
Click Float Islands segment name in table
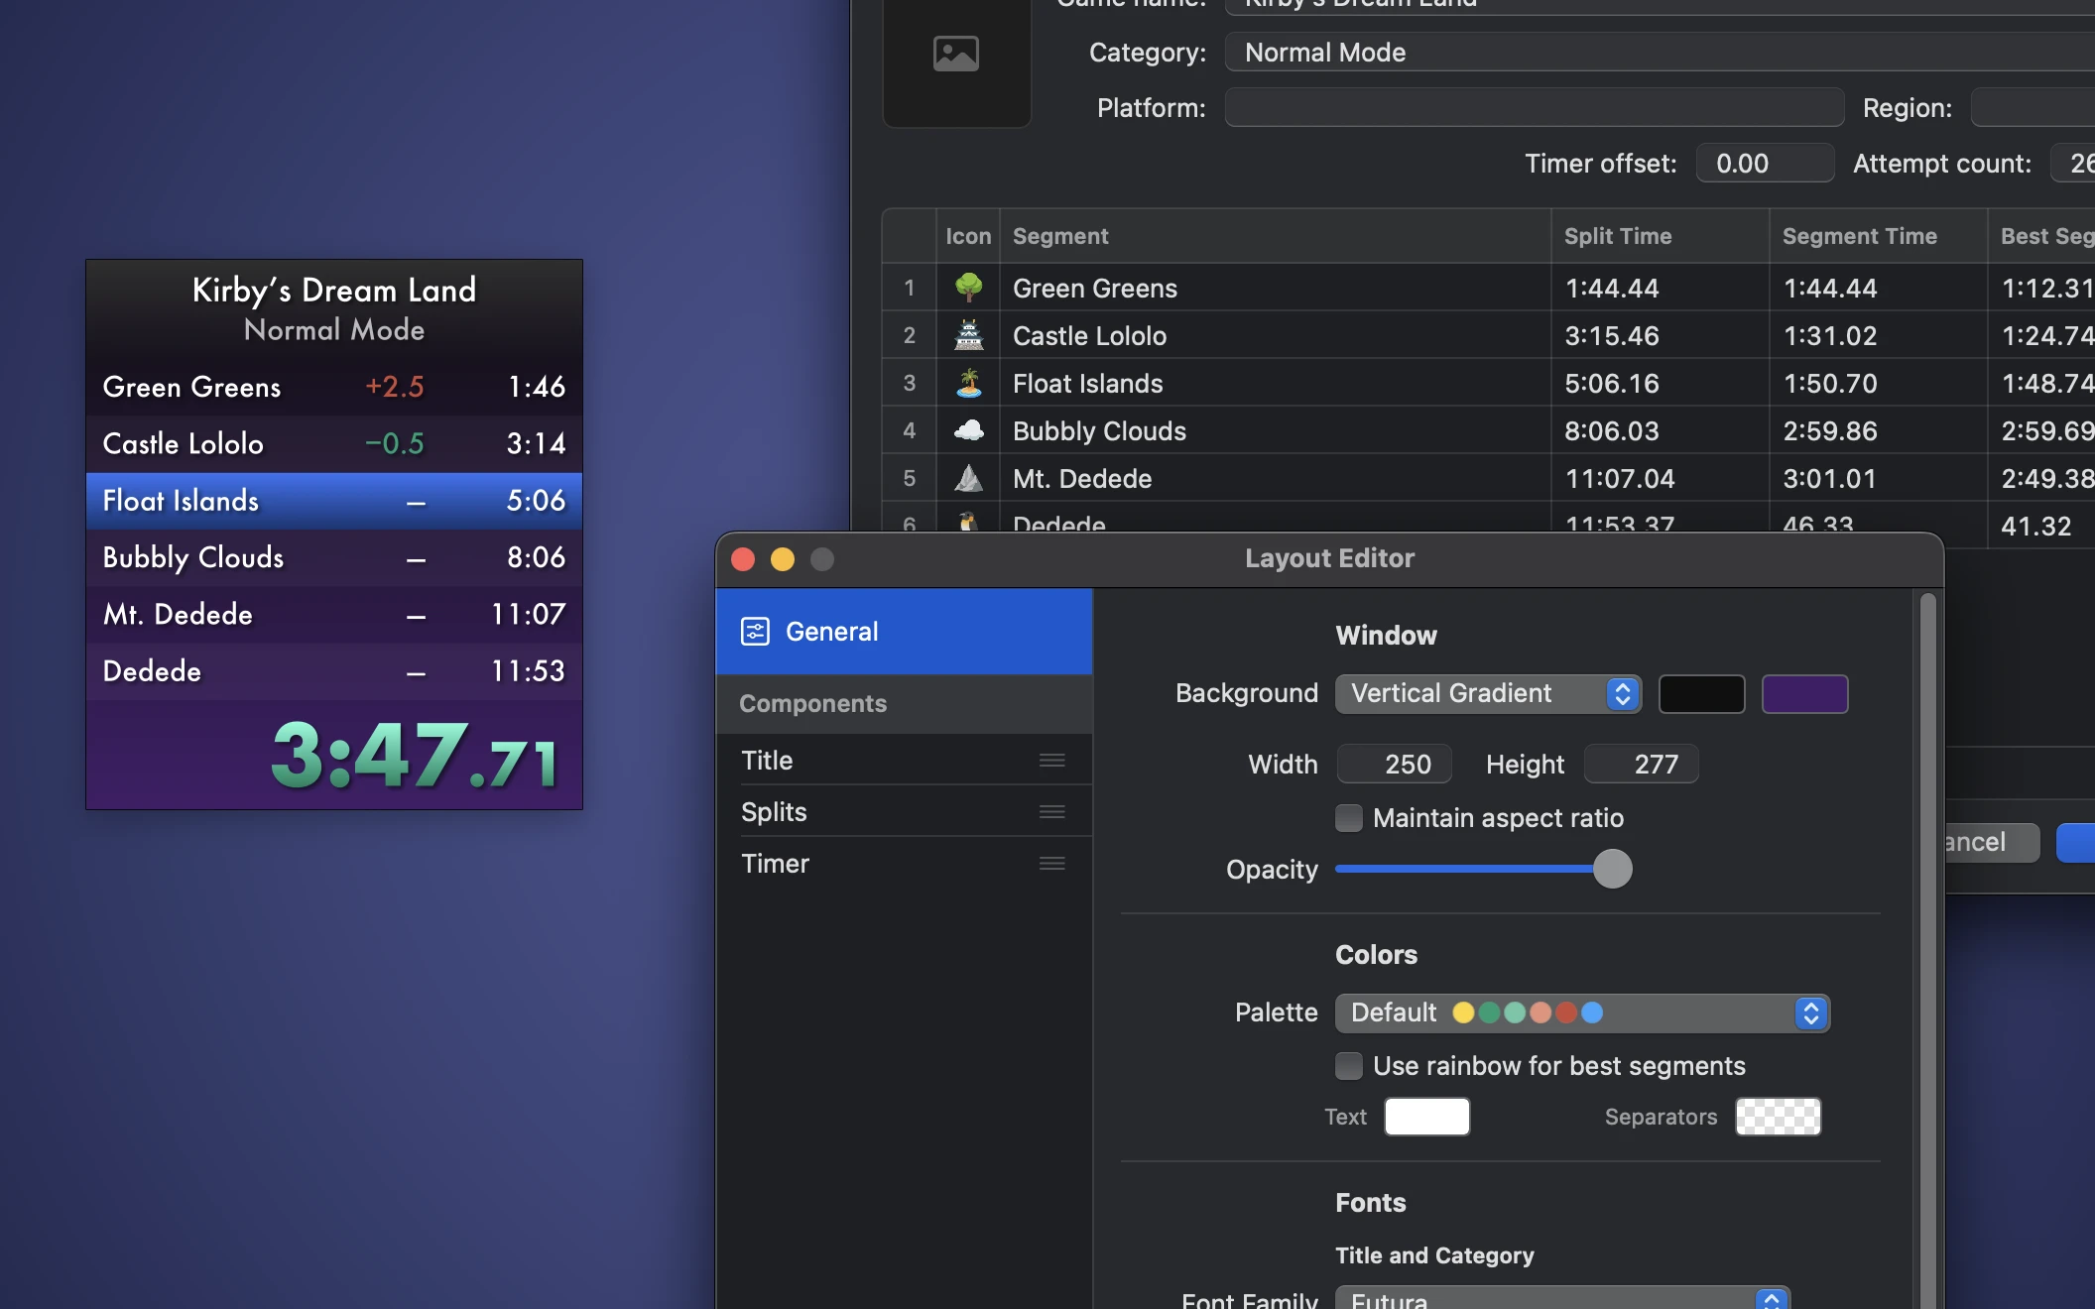coord(1088,384)
